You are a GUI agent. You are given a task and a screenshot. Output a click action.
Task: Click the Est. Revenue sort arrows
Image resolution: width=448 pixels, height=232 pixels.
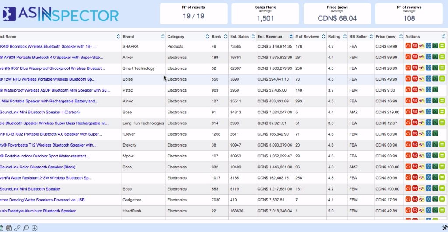tap(291, 37)
